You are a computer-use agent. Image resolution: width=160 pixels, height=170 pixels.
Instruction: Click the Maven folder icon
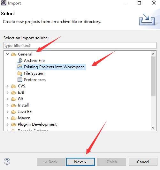[14, 118]
